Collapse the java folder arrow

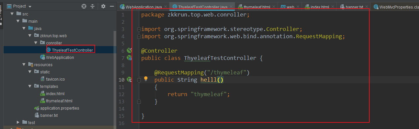coord(24,28)
